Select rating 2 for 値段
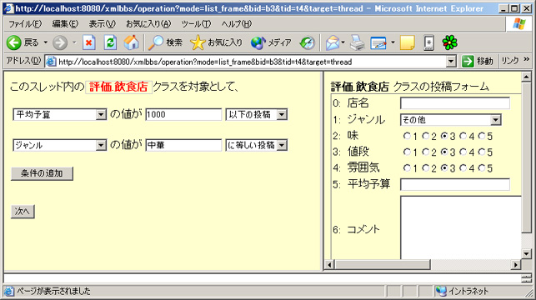The width and height of the screenshot is (536, 300). tap(426, 152)
